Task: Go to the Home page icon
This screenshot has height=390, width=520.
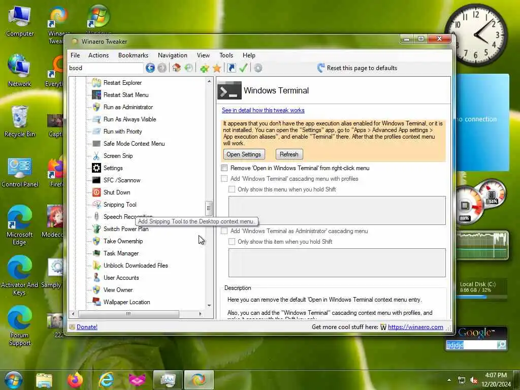Action: click(x=176, y=68)
